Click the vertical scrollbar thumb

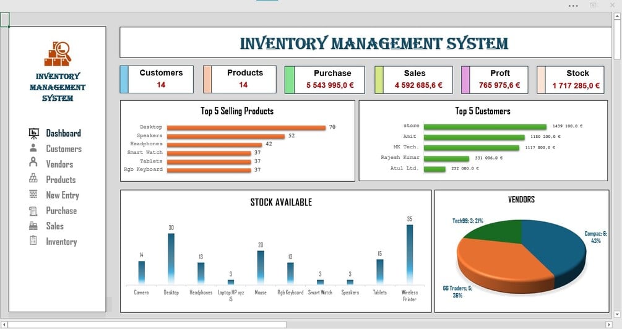tap(617, 40)
